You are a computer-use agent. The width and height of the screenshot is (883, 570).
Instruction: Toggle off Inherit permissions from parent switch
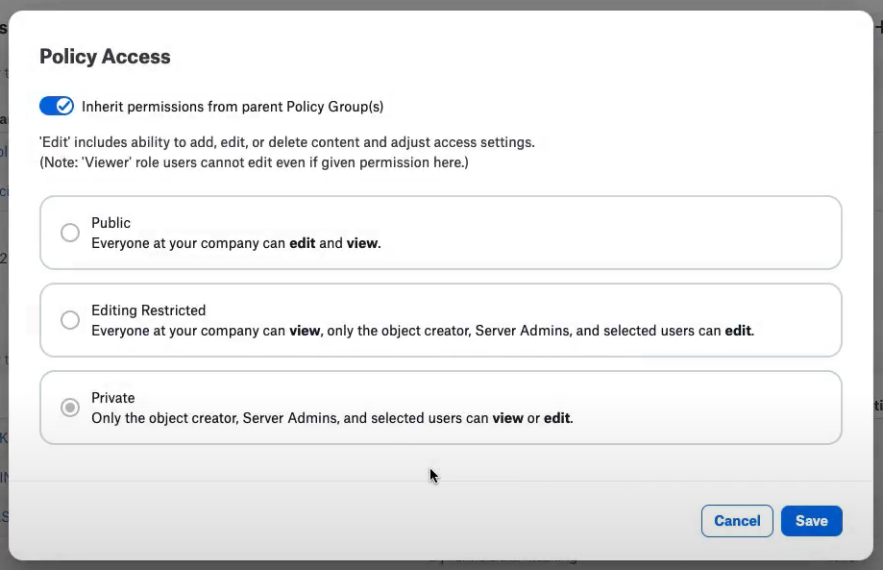pyautogui.click(x=57, y=106)
